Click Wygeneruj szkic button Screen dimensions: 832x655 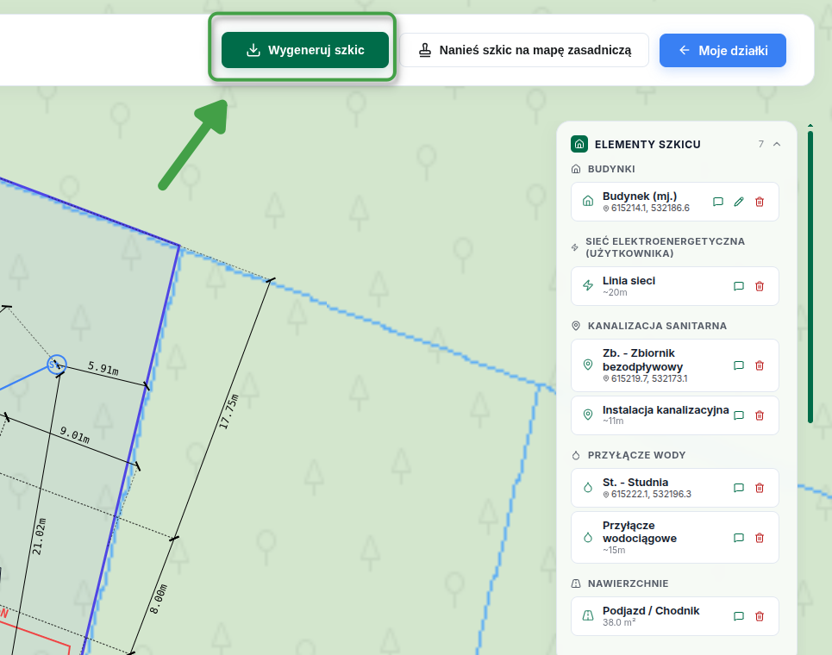[305, 50]
